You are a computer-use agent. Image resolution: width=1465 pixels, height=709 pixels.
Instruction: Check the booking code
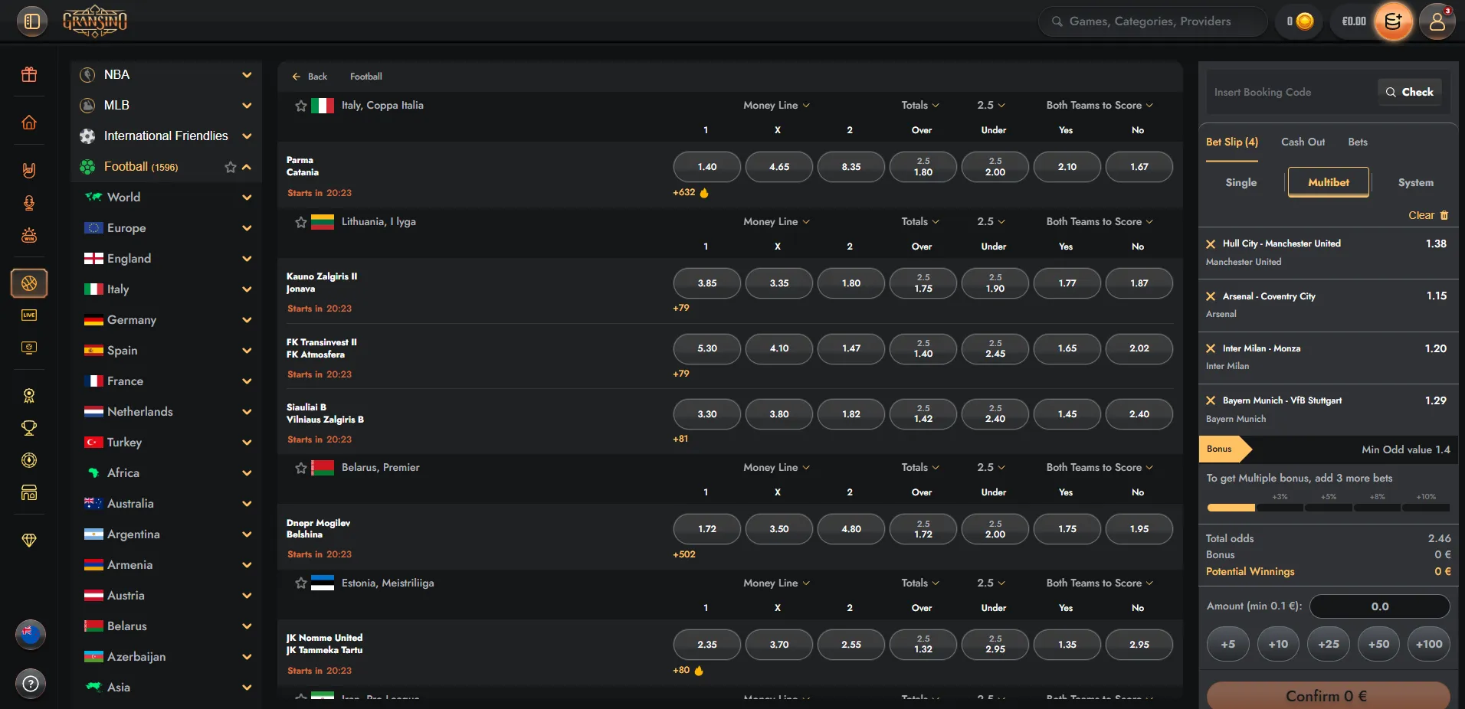click(x=1410, y=92)
